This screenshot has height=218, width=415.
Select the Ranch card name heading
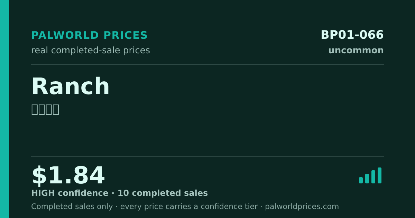71,87
